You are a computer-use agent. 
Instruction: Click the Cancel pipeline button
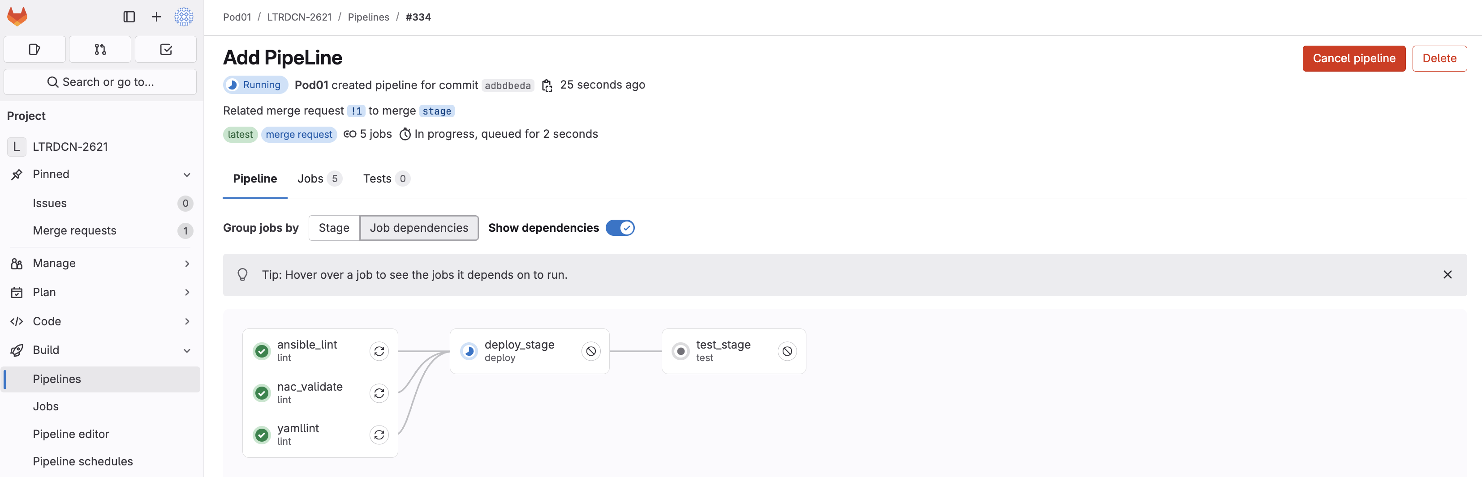tap(1353, 59)
